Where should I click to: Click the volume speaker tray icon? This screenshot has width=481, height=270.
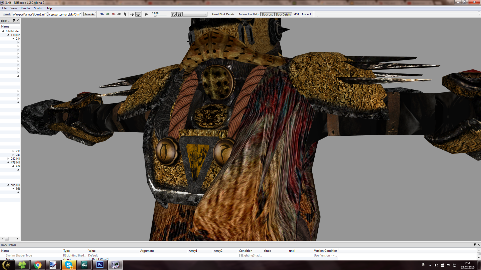coord(436,265)
